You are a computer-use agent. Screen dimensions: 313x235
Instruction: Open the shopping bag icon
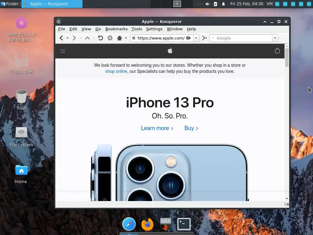pyautogui.click(x=277, y=51)
